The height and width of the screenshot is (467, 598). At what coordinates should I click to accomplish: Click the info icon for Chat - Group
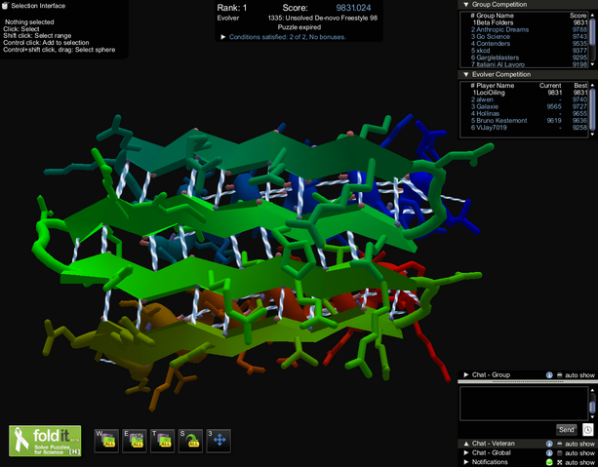549,375
